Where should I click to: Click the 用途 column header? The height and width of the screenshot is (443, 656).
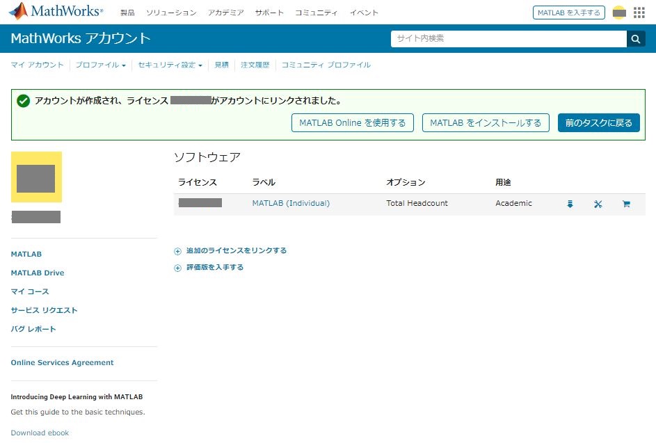point(503,182)
